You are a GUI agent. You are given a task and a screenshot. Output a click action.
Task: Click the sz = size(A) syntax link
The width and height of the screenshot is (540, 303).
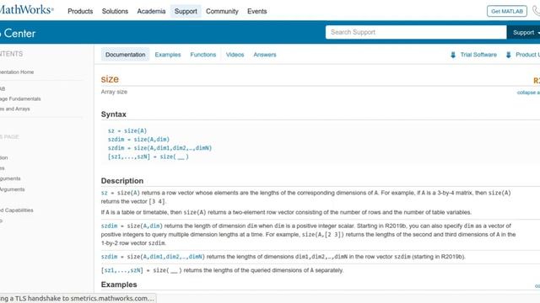click(127, 131)
